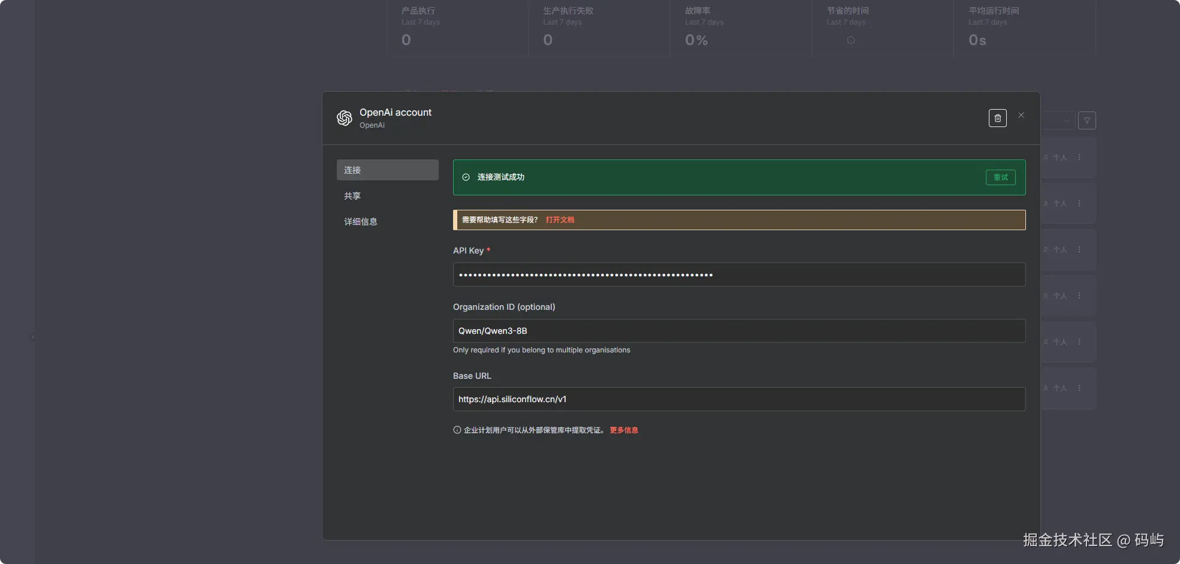Screen dimensions: 1180x564
Task: Rename the credential title OpenAi account
Action: 396,113
